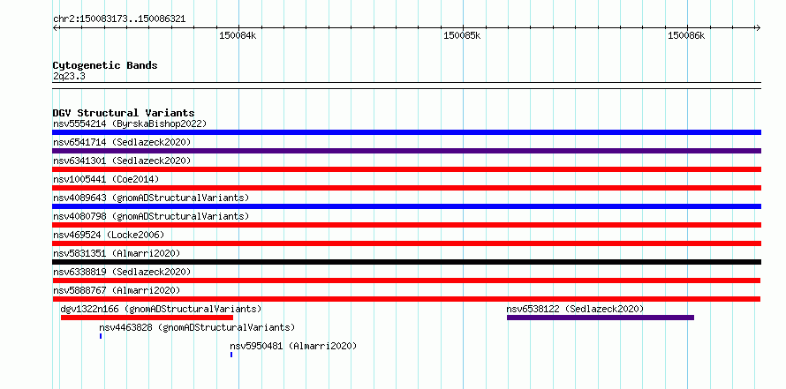This screenshot has width=786, height=389.
Task: Click the purple bar under nsv6541714
Action: click(x=406, y=151)
